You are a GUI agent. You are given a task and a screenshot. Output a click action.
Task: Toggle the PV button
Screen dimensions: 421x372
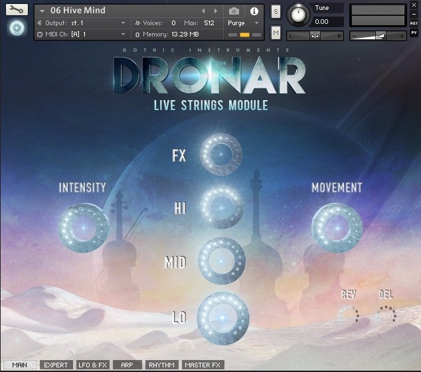click(414, 32)
